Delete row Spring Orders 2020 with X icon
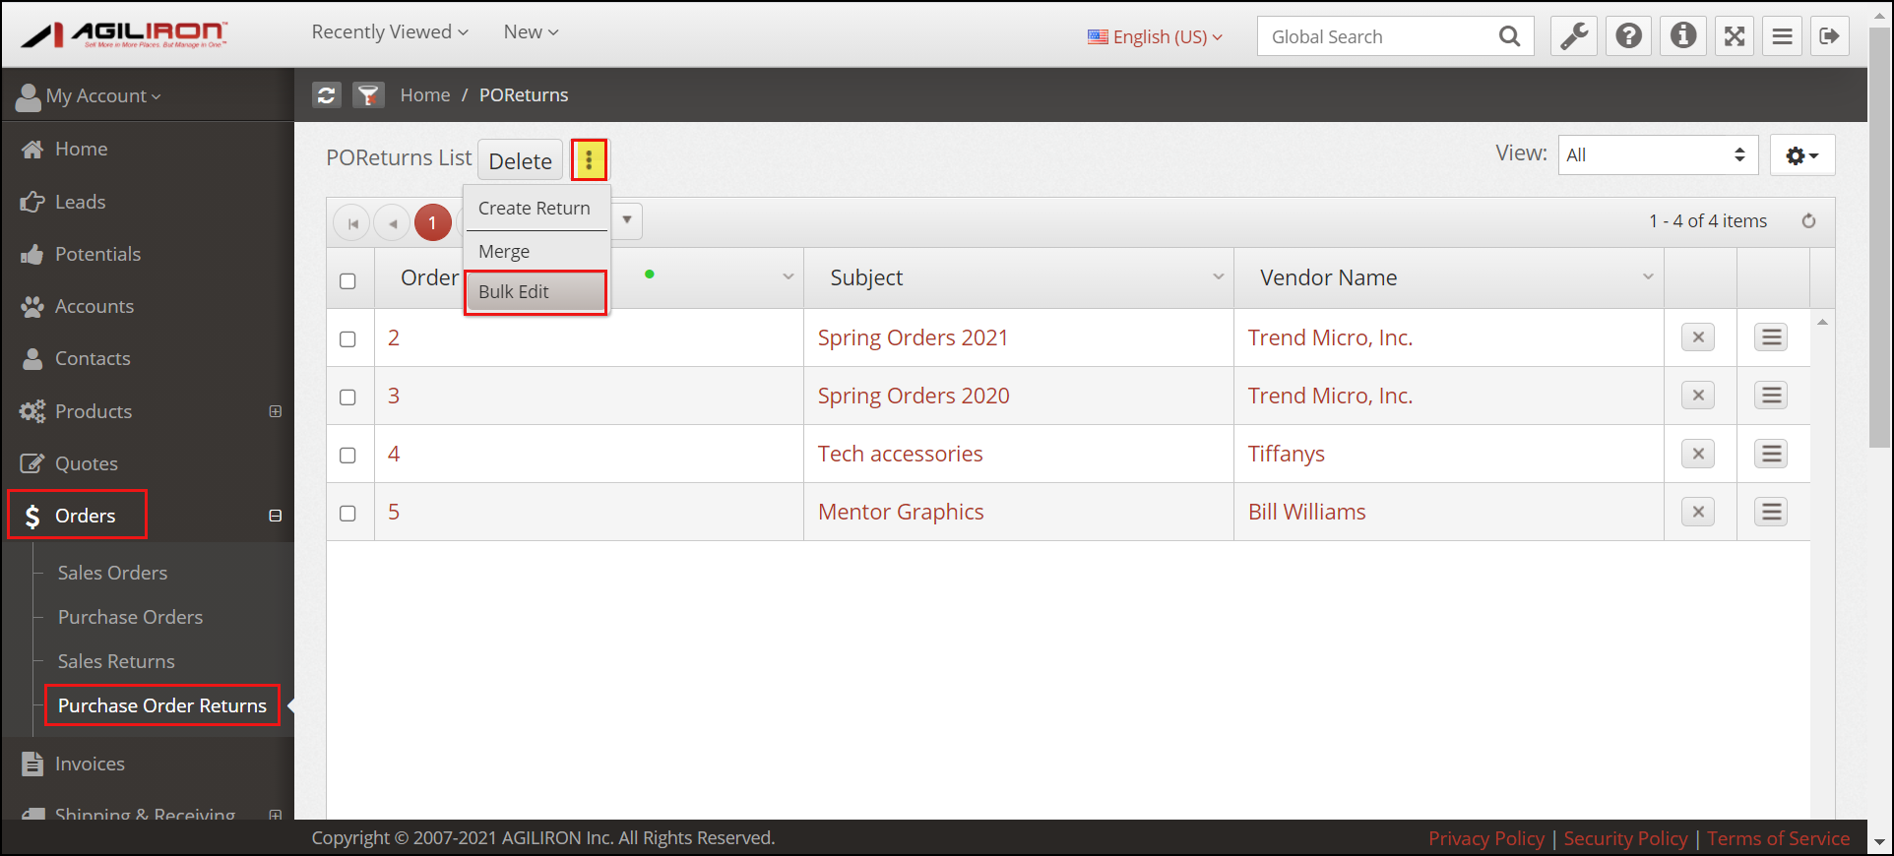 tap(1698, 396)
